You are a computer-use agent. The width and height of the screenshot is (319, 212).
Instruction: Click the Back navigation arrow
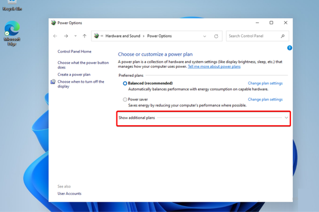coord(55,36)
